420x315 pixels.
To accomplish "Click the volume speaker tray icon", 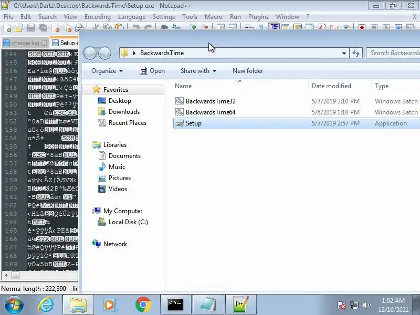I will [366, 305].
